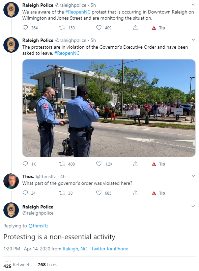Viewport: 199px width, 271px height.
Task: Open the Twitter for iPhone source link
Action: pos(110,249)
